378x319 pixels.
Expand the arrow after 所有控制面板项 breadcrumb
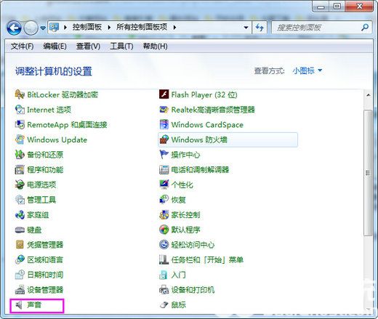174,28
